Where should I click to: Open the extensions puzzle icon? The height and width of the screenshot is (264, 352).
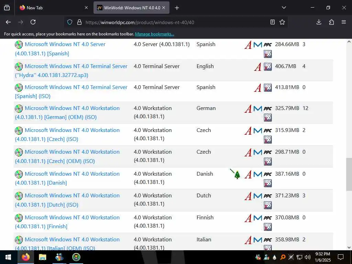(x=331, y=22)
